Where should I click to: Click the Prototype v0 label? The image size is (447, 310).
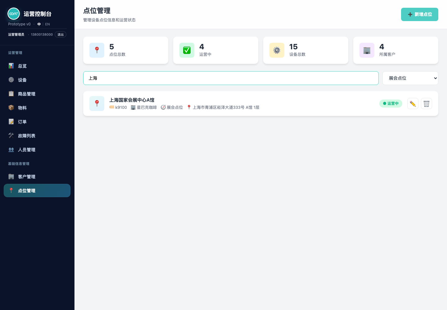(x=19, y=24)
